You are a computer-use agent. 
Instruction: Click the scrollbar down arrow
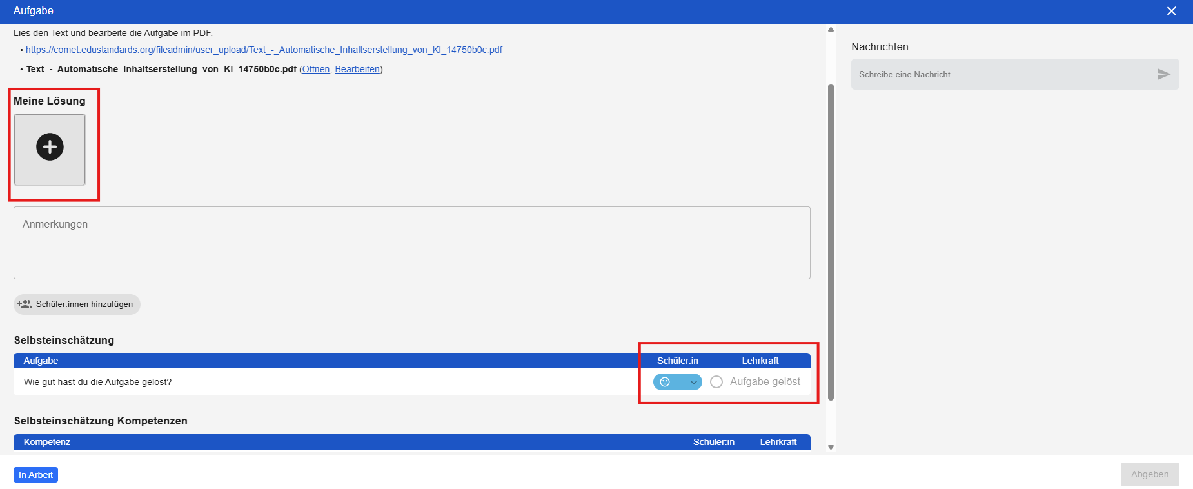pos(831,447)
